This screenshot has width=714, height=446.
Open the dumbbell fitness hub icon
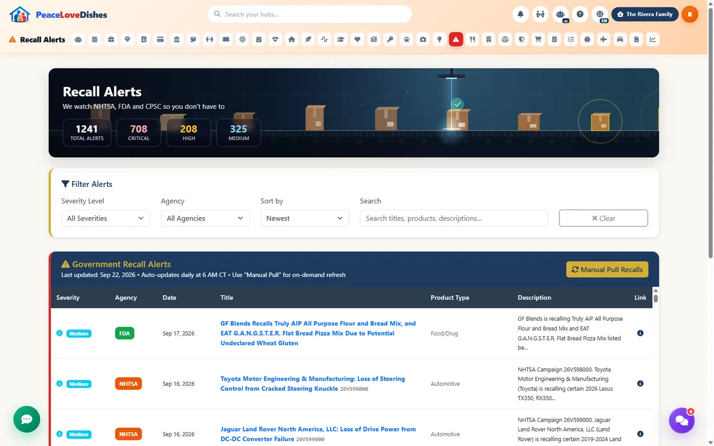pos(210,40)
